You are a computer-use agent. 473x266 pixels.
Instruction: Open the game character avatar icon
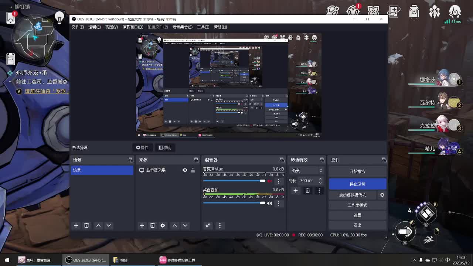455,11
